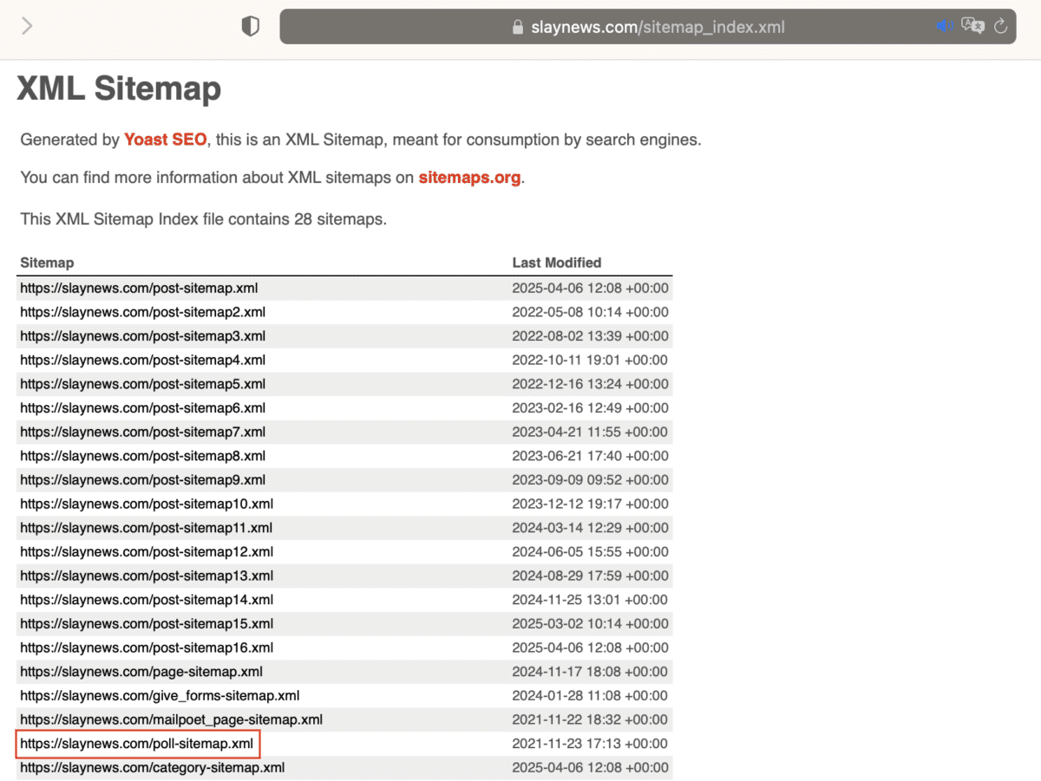1041x781 pixels.
Task: Open poll-sitemap.xml link
Action: (x=137, y=744)
